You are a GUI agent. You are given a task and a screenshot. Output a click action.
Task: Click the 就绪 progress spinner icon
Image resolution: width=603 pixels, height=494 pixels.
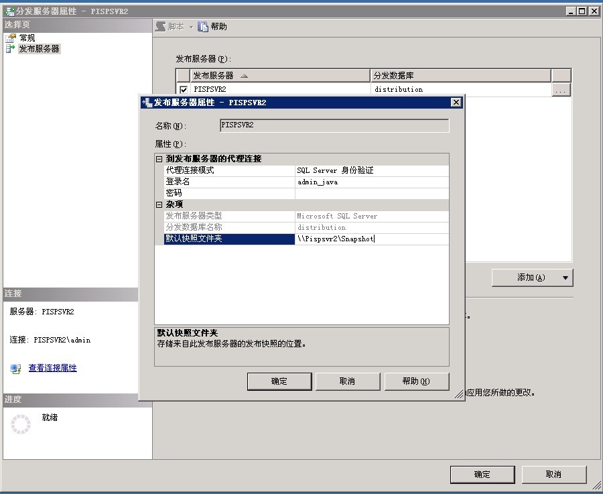pyautogui.click(x=21, y=424)
